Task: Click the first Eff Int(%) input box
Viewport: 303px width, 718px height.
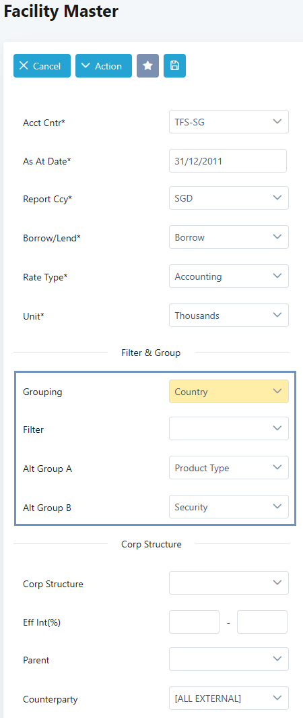Action: pyautogui.click(x=194, y=622)
